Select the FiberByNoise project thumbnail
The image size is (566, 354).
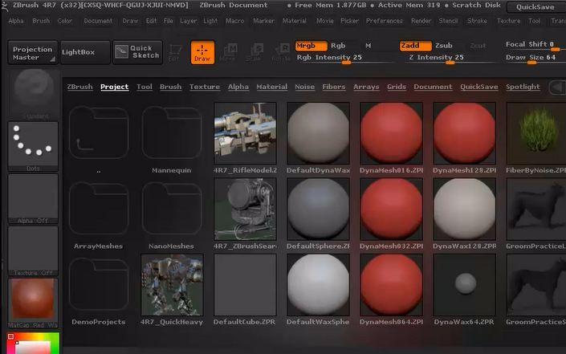[x=537, y=133]
